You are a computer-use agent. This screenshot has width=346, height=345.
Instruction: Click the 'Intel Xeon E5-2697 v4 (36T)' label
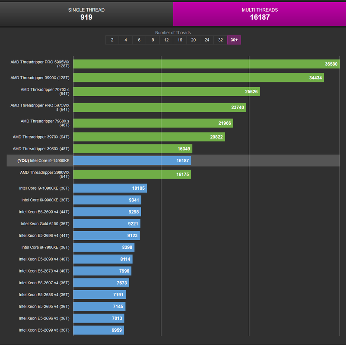(x=44, y=282)
